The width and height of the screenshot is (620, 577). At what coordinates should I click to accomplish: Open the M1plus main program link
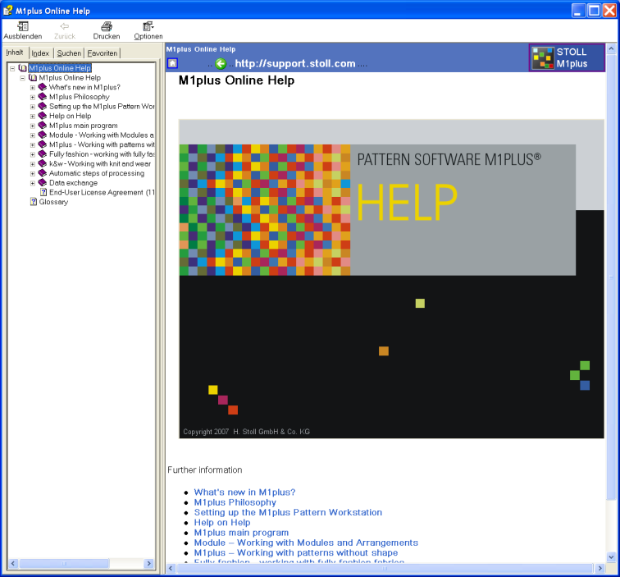tap(241, 533)
